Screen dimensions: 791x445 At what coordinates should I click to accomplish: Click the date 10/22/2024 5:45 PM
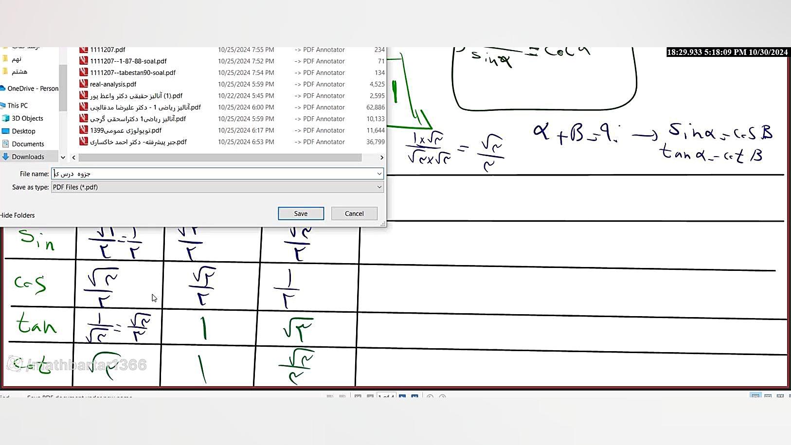pos(246,96)
